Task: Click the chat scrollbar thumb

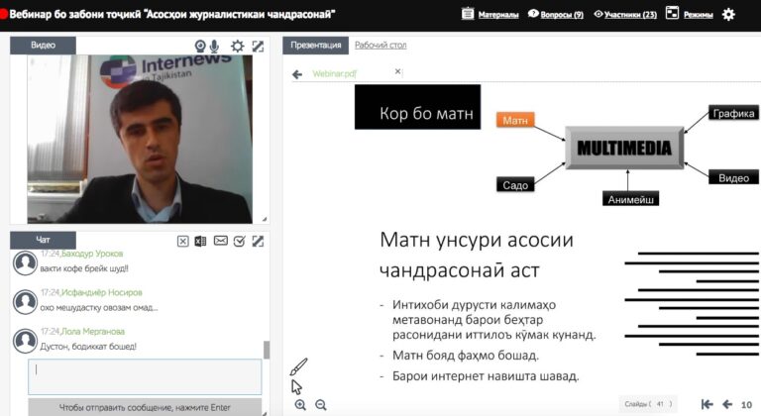Action: click(266, 350)
